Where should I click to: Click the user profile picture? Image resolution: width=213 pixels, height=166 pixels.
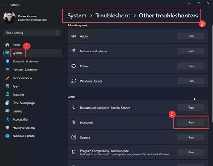9,18
